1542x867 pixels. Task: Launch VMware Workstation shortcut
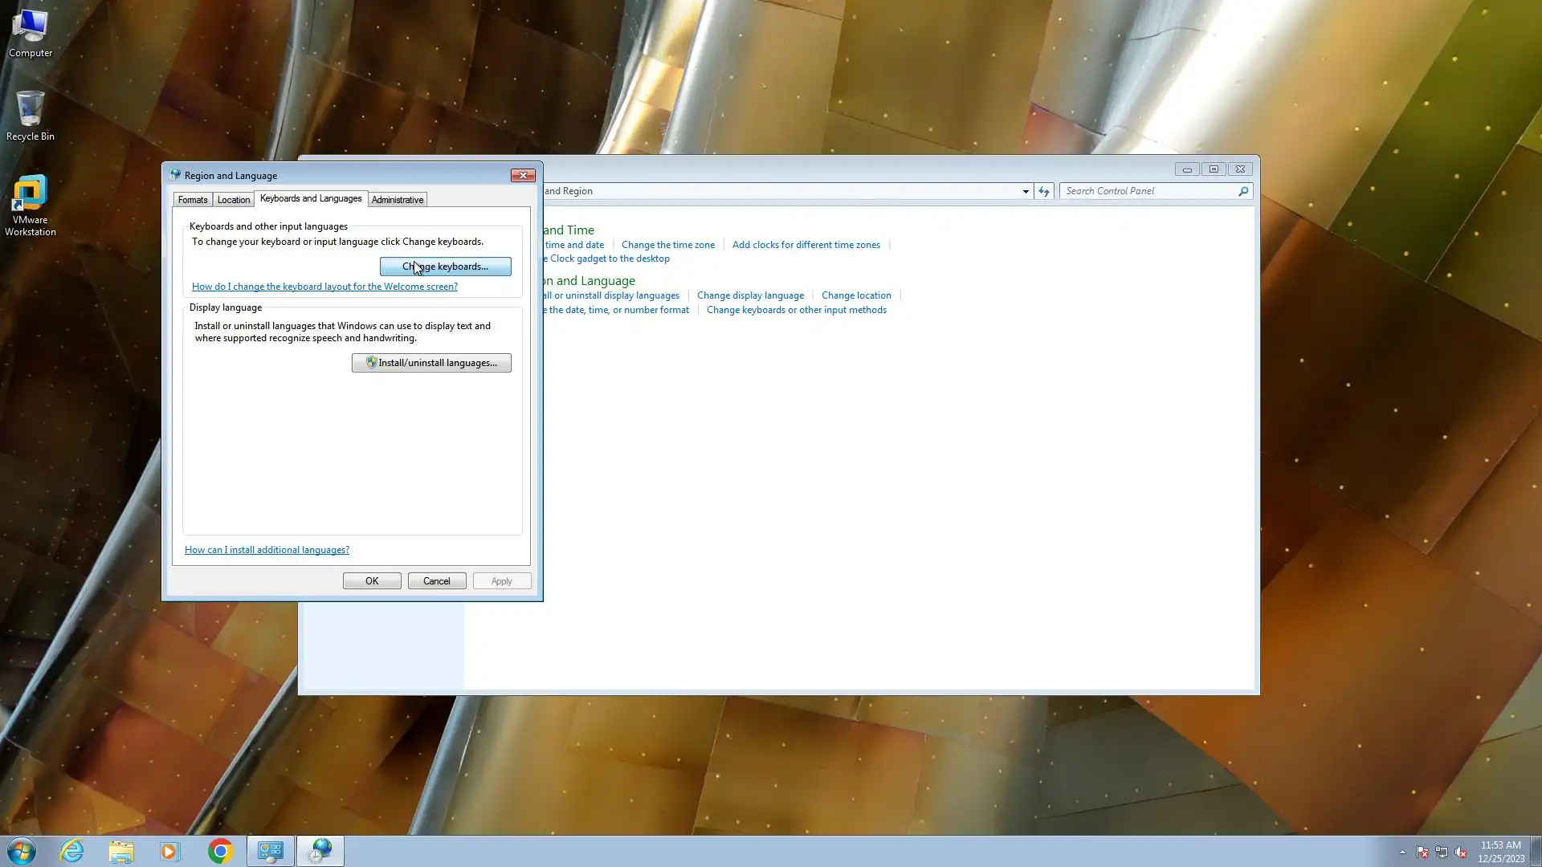pos(31,205)
